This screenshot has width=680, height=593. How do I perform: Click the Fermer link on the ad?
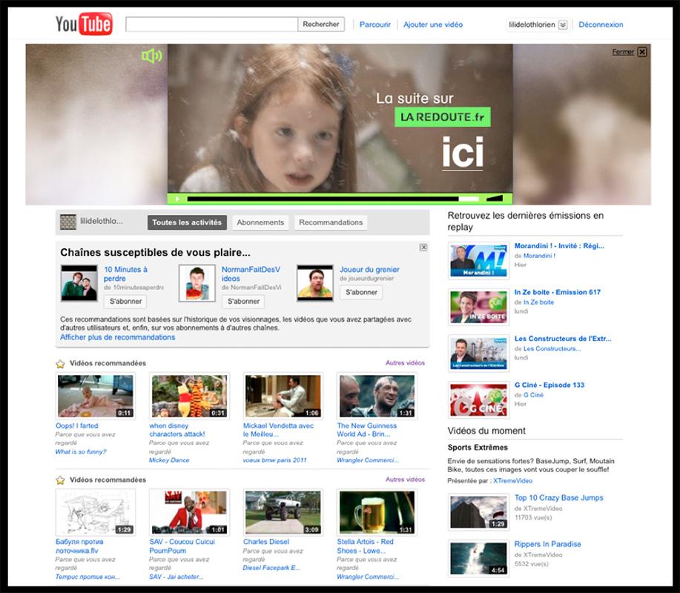click(623, 52)
